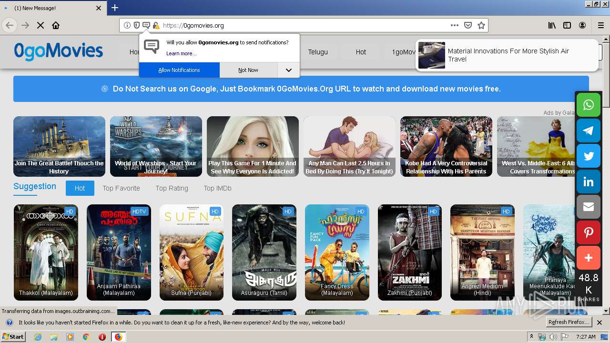Image resolution: width=610 pixels, height=343 pixels.
Task: Open Play This Game For 1 Minute ad
Action: pos(253,146)
